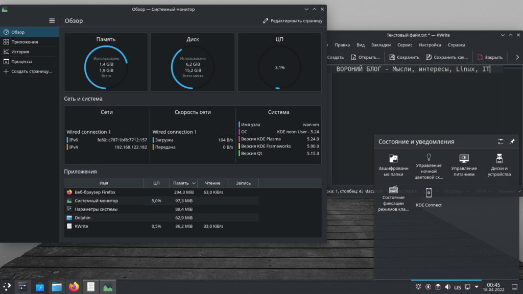Screen dimensions: 523x294
Task: Launch Firefox from the taskbar
Action: [x=74, y=287]
